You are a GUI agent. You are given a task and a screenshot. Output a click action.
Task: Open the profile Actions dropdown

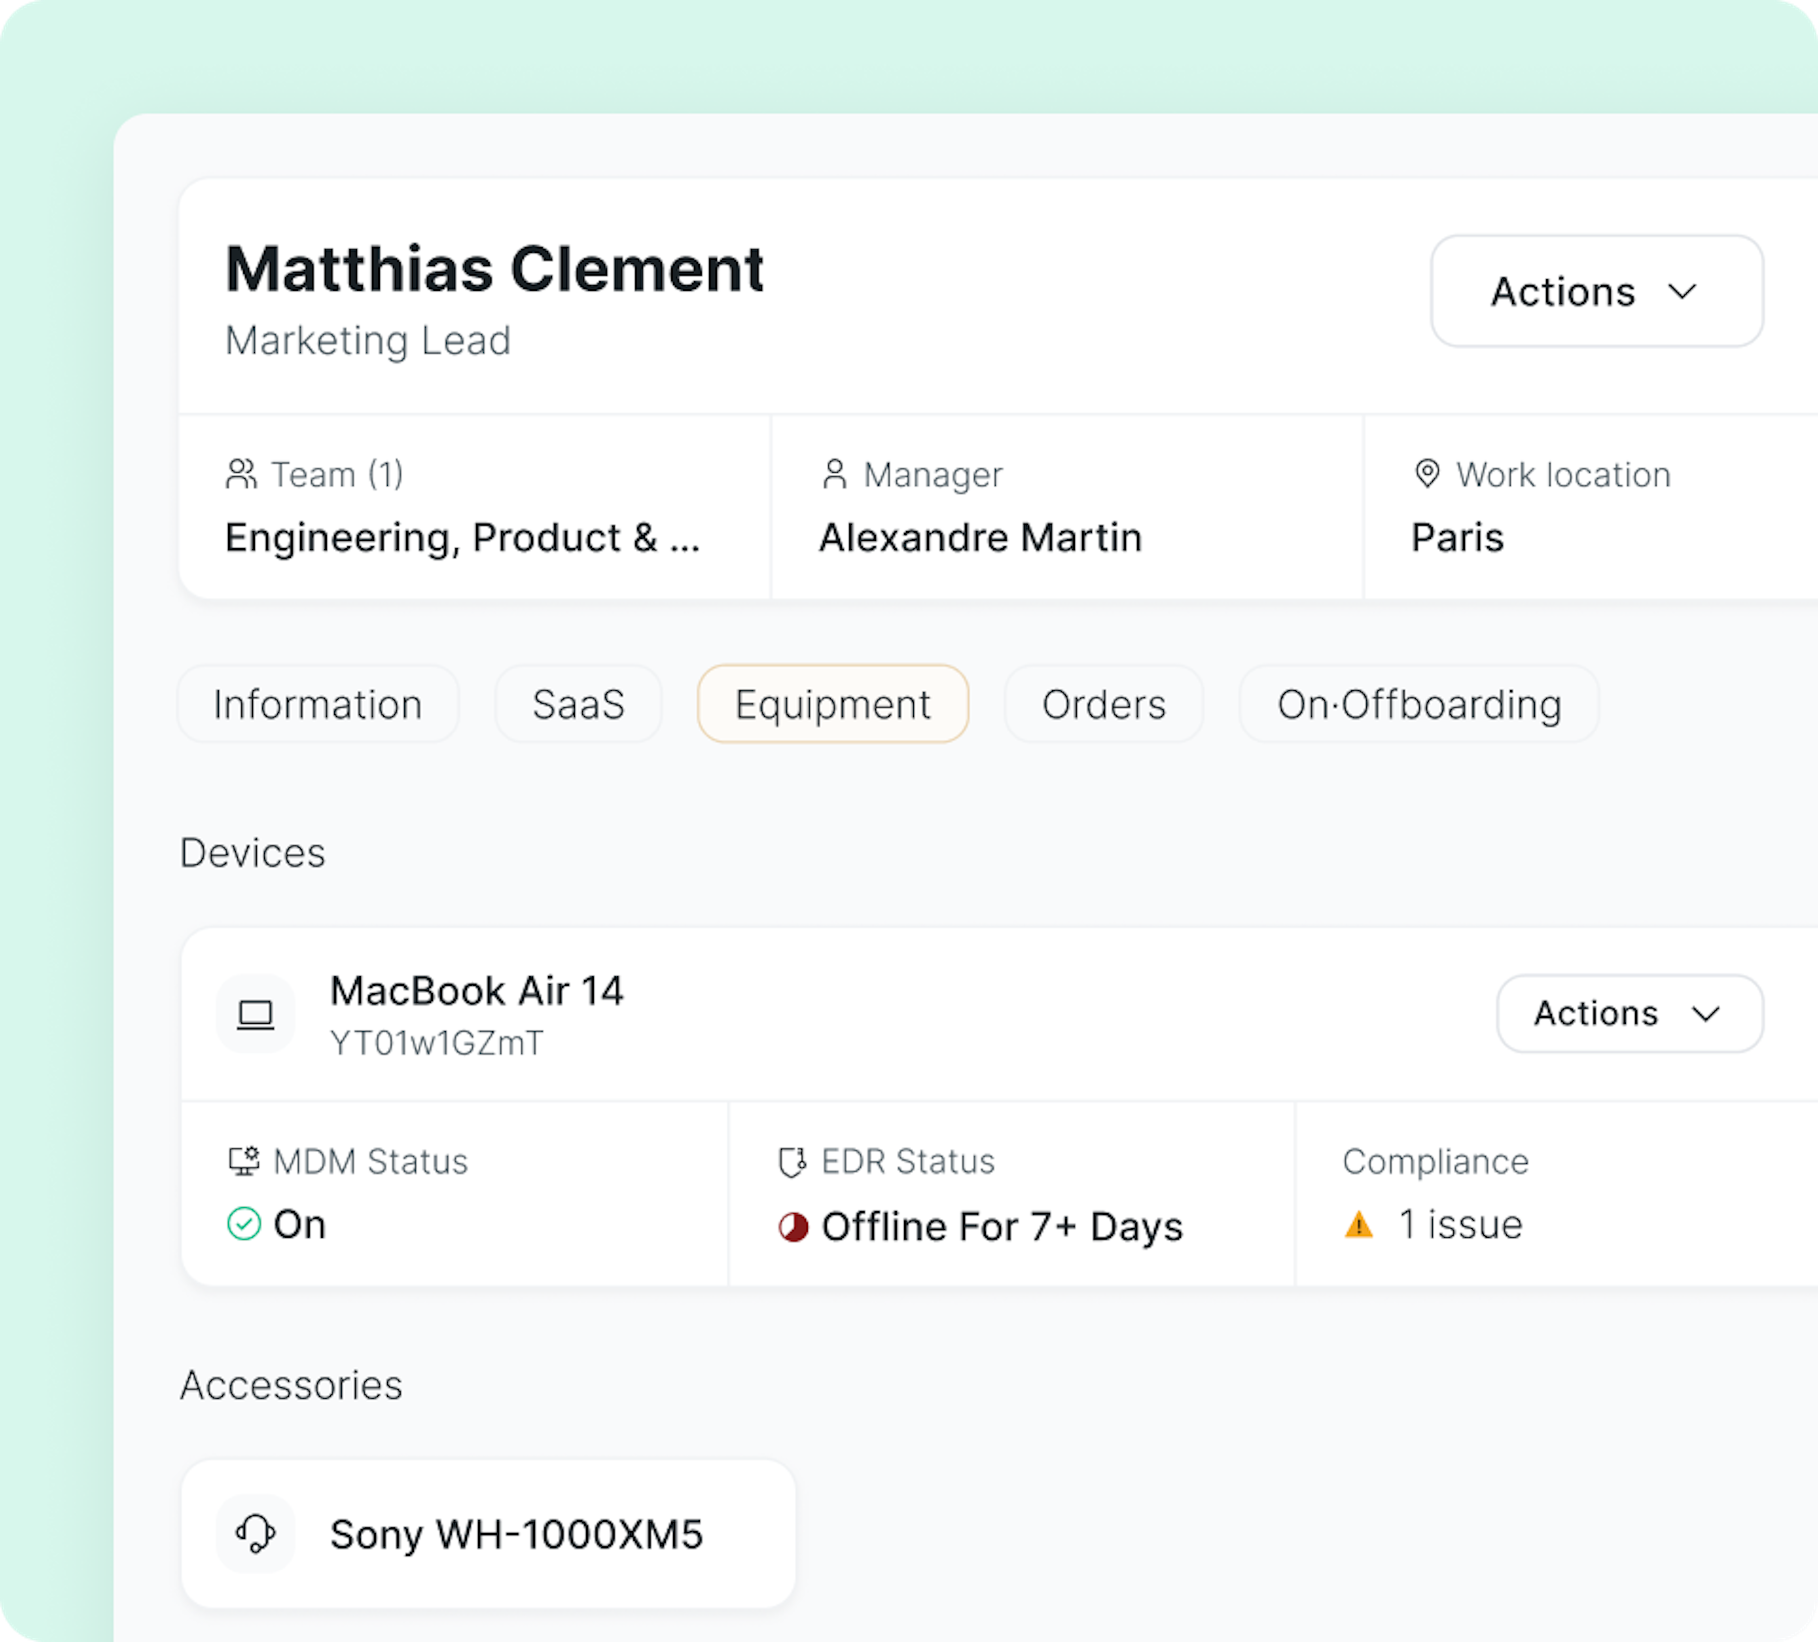point(1596,291)
